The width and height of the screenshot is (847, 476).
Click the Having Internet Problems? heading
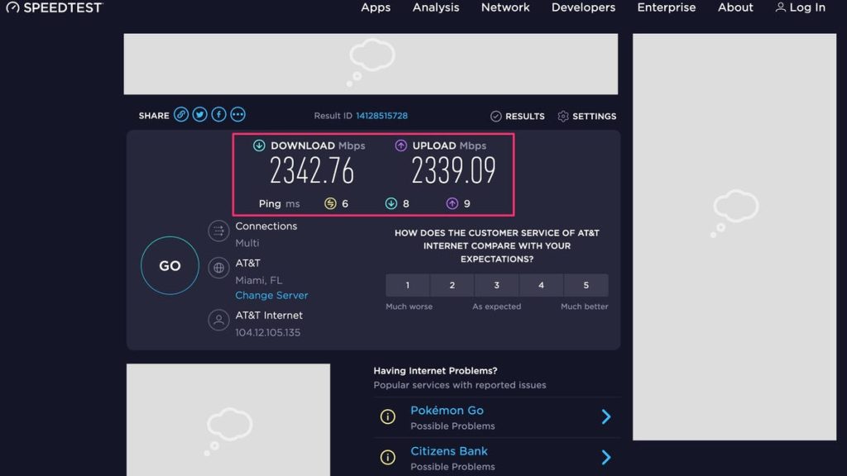click(x=435, y=371)
